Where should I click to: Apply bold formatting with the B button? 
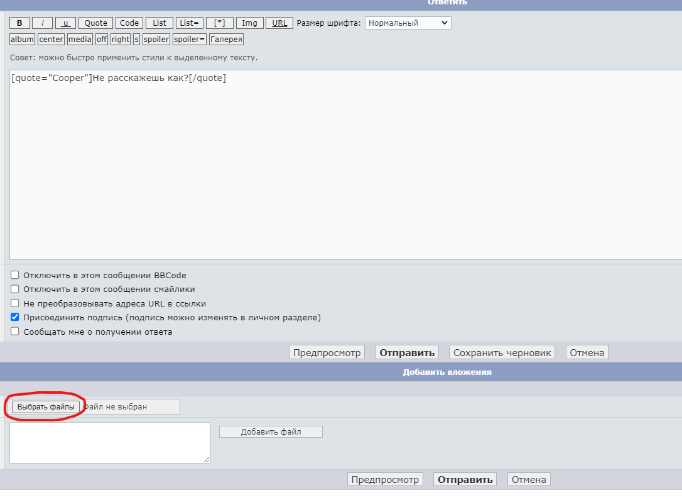tap(19, 23)
